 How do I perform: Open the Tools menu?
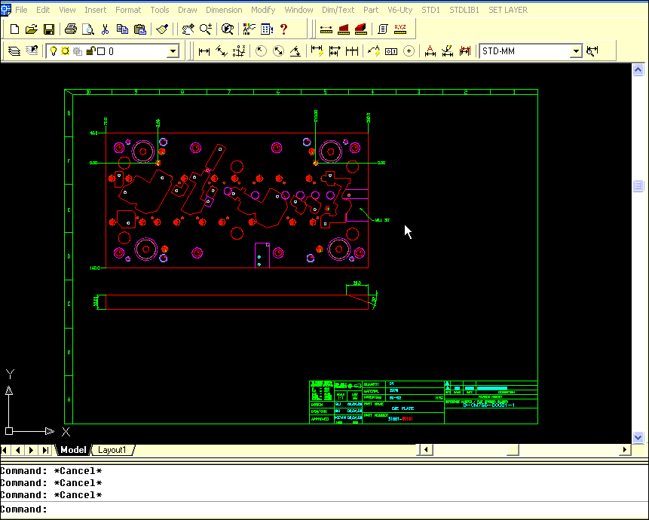(x=160, y=10)
